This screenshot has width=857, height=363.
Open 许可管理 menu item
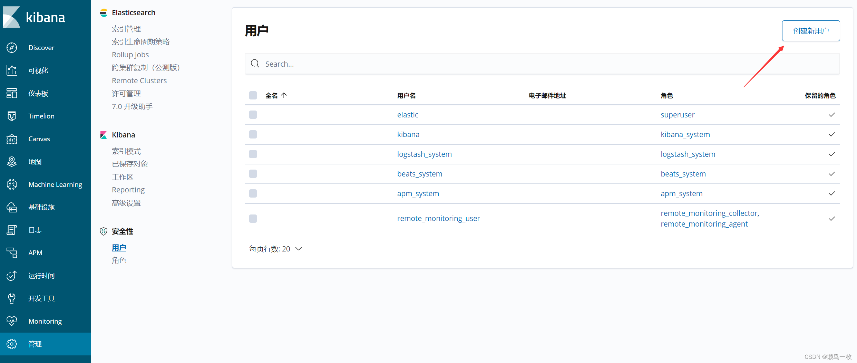(126, 94)
